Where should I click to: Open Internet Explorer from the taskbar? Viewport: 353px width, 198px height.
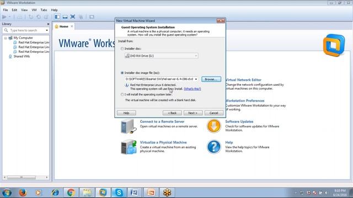pyautogui.click(x=55, y=193)
